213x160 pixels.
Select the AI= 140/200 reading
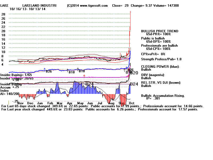(x=10, y=94)
